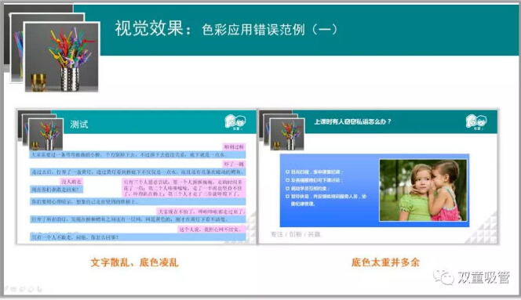This screenshot has height=300, width=521.
Task: Click the 专注 / 创新 / 共赢 footer text
Action: pyautogui.click(x=296, y=234)
